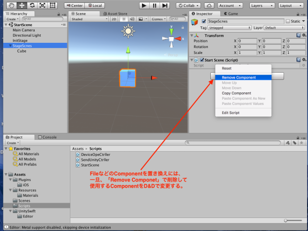
Task: Open the Hierarchy Create button
Action: point(13,19)
